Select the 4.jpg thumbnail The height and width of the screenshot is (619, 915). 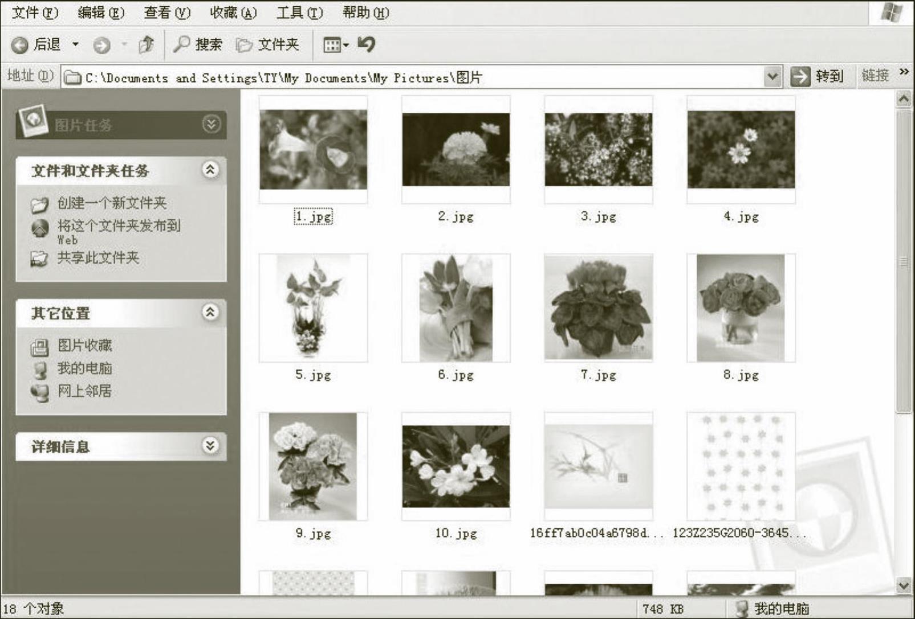741,150
